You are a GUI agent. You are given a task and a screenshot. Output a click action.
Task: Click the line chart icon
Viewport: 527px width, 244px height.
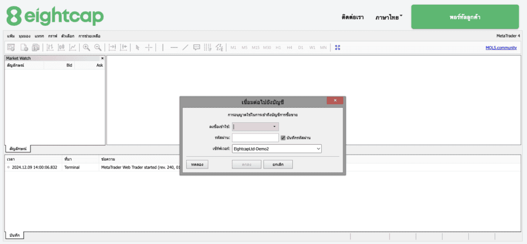(73, 47)
